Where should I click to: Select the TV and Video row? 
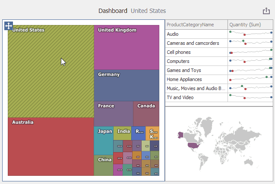[x=196, y=97]
